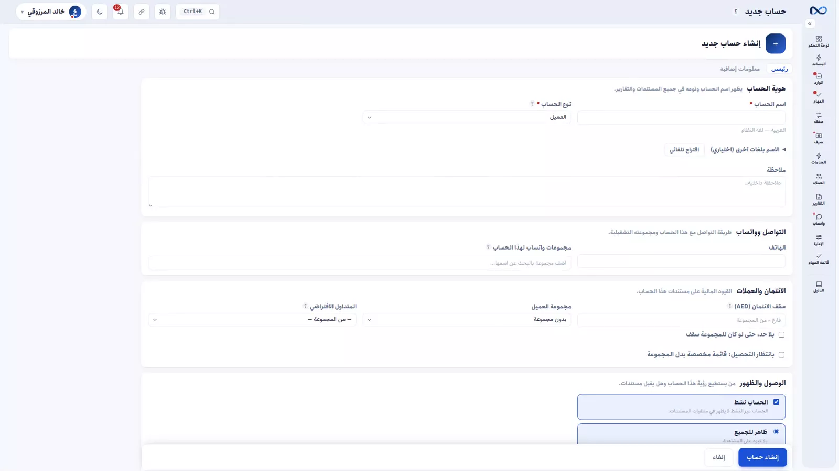Open العملاء clients in sidebar
The image size is (839, 471).
tap(819, 179)
